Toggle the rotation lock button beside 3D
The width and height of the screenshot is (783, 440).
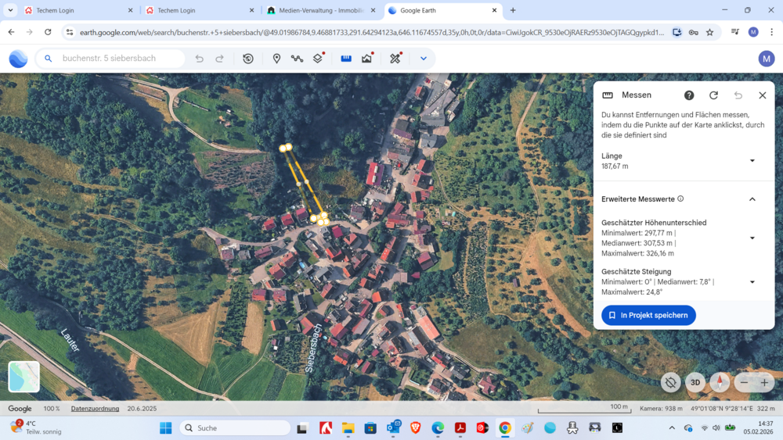pyautogui.click(x=669, y=382)
